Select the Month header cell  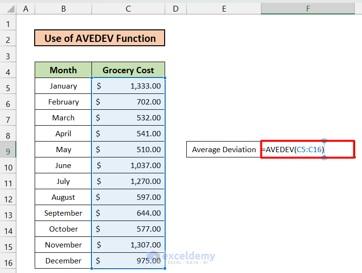(x=63, y=70)
